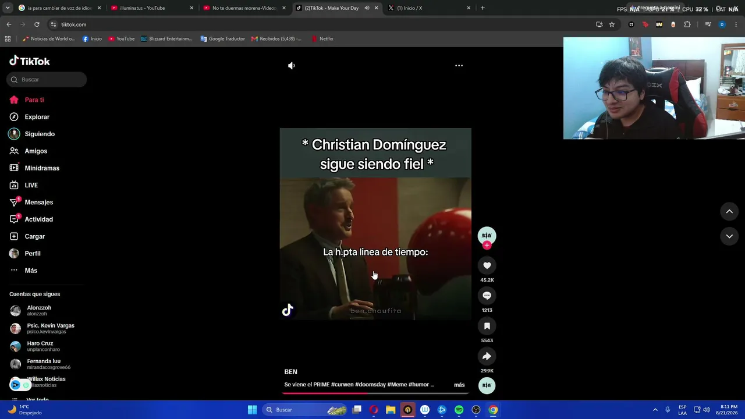
Task: Click the #curwen hashtag in the caption
Action: point(343,385)
